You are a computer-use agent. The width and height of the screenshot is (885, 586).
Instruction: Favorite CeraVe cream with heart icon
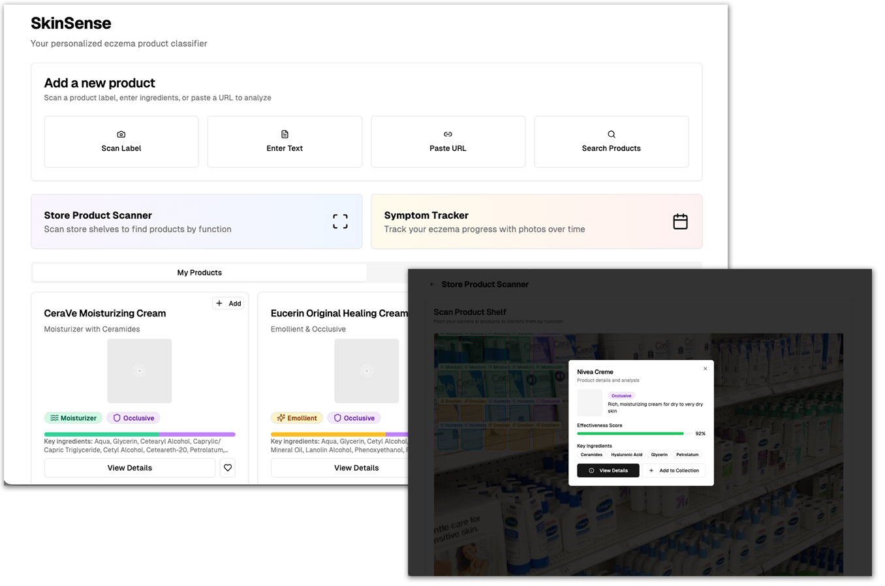click(x=228, y=468)
